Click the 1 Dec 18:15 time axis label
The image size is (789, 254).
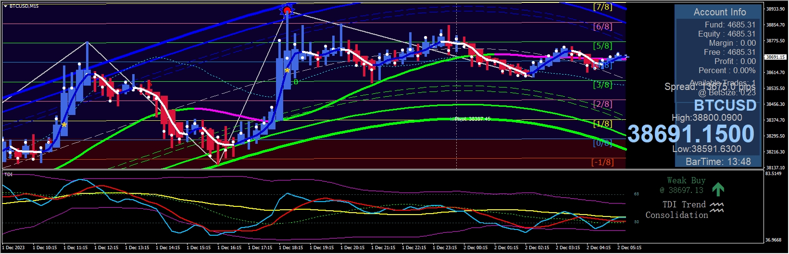tap(290, 248)
